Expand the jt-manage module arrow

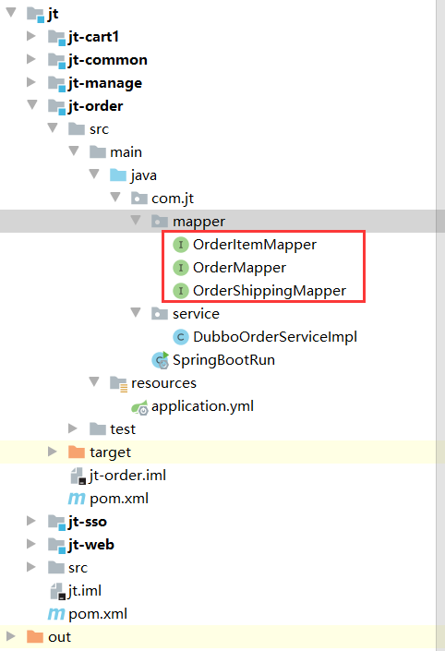tap(31, 82)
